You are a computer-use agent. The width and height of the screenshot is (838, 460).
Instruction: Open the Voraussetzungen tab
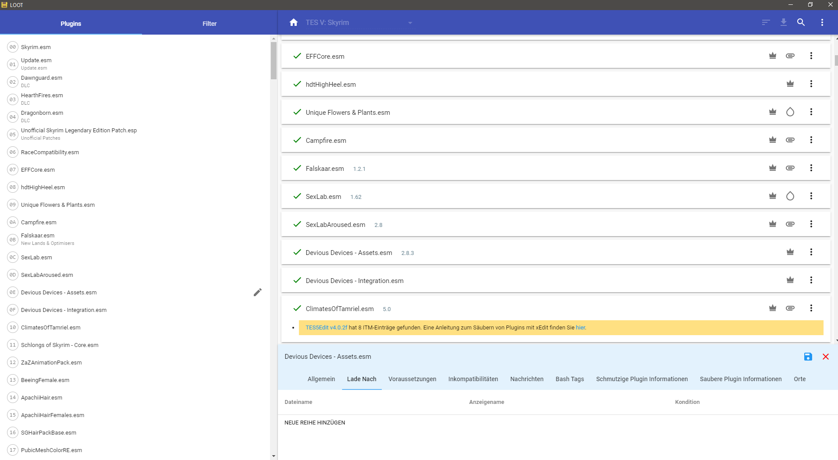point(412,379)
